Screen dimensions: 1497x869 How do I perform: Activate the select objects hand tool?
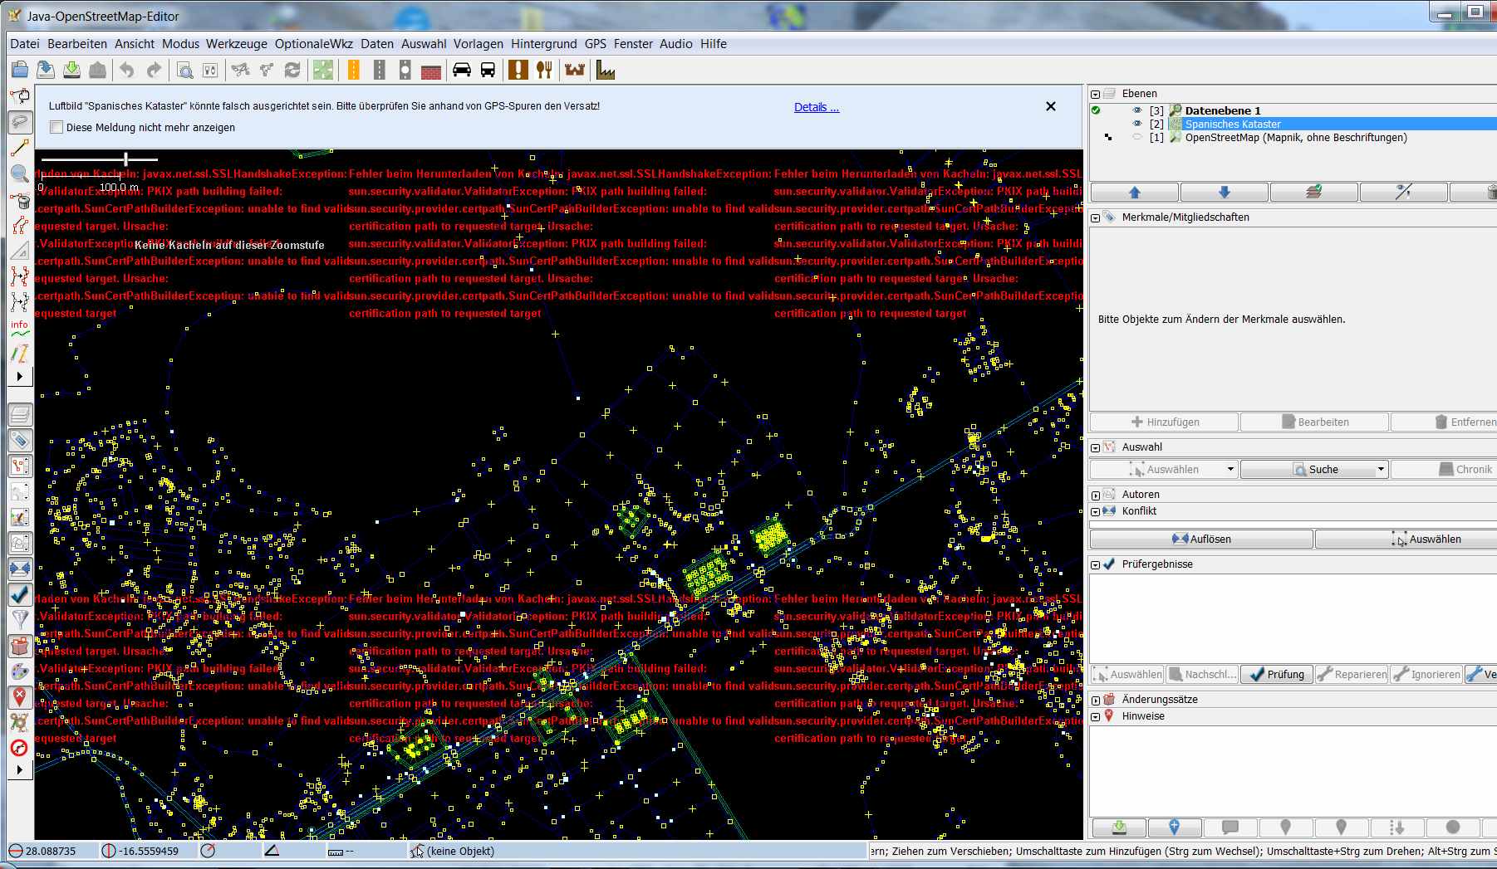(x=20, y=97)
